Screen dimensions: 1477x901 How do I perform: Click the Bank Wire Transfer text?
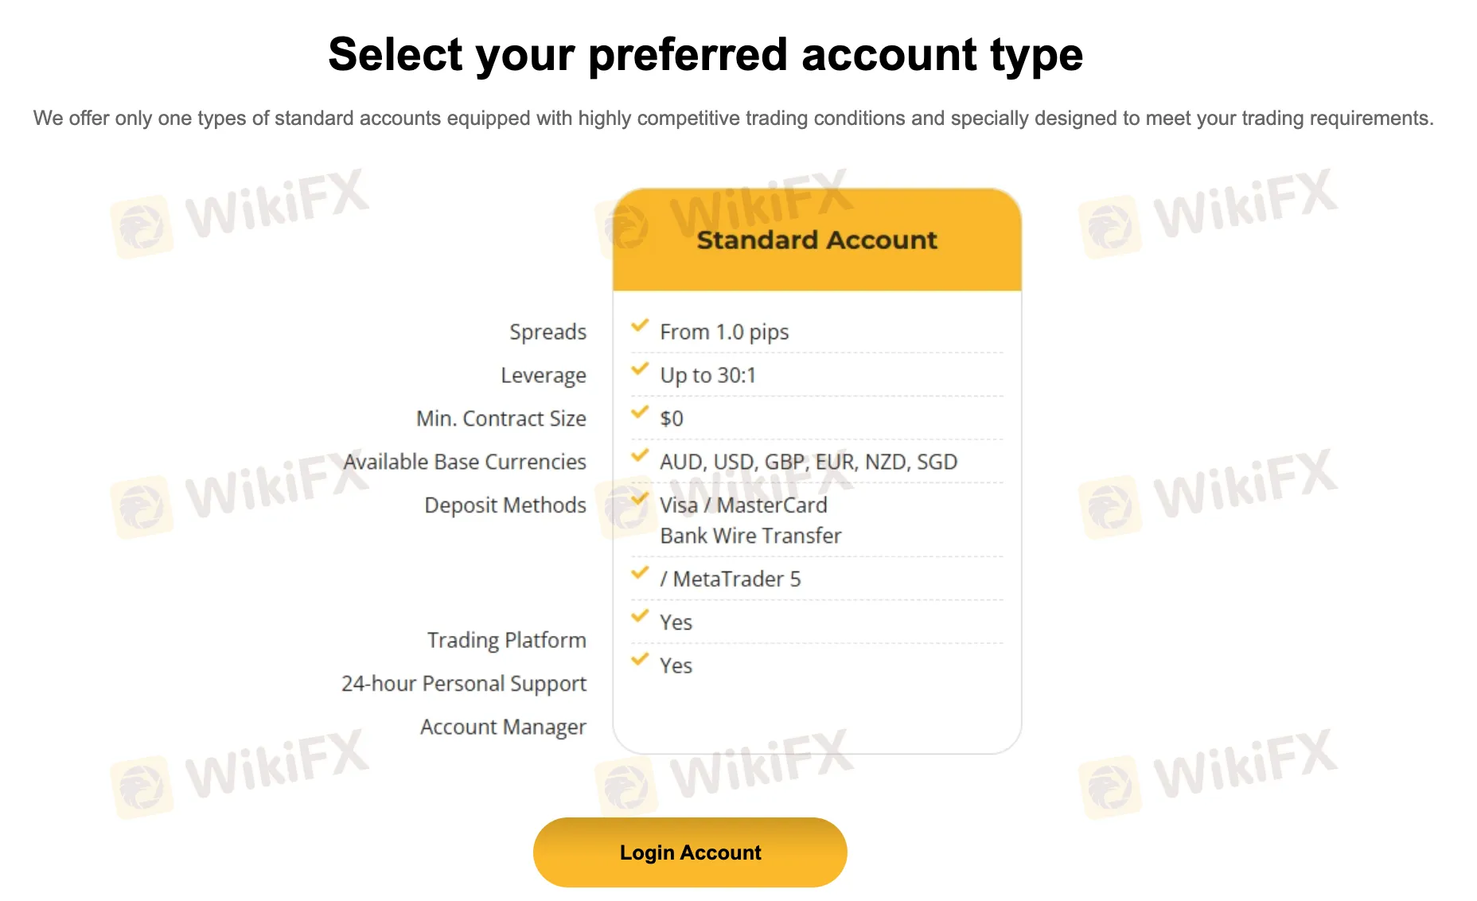coord(750,536)
